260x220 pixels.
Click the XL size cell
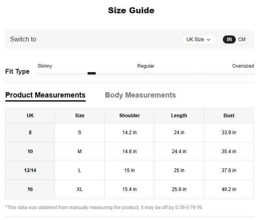[80, 189]
